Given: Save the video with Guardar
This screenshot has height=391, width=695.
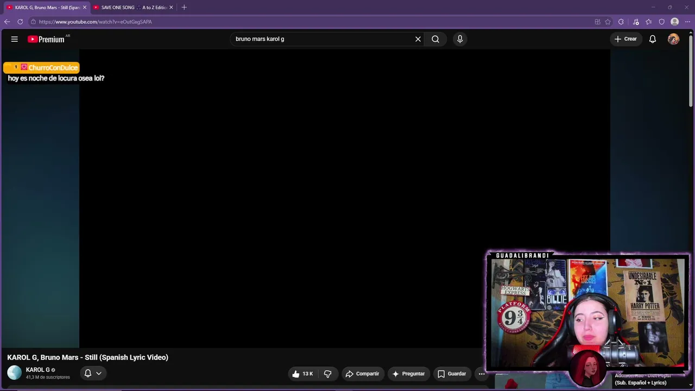Looking at the screenshot, I should click(452, 374).
